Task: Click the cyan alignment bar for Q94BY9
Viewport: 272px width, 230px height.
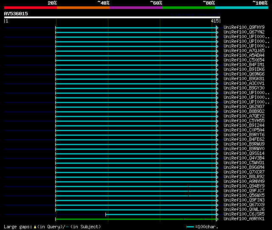Action: (x=136, y=187)
